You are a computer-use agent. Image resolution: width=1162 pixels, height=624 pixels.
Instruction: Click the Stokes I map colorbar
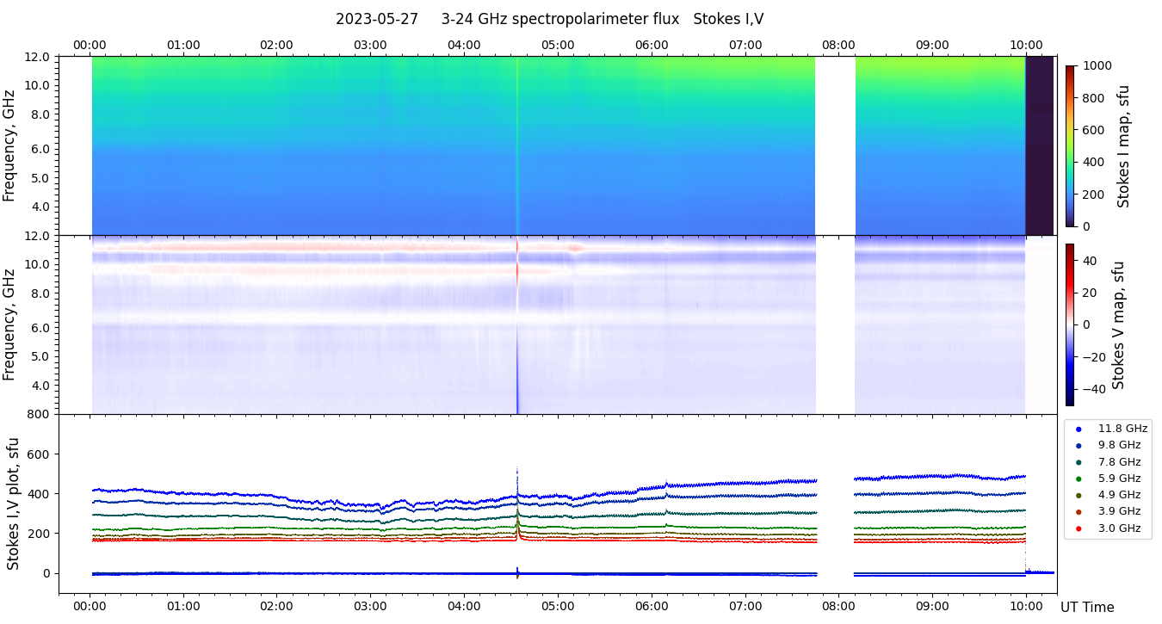[x=1070, y=146]
